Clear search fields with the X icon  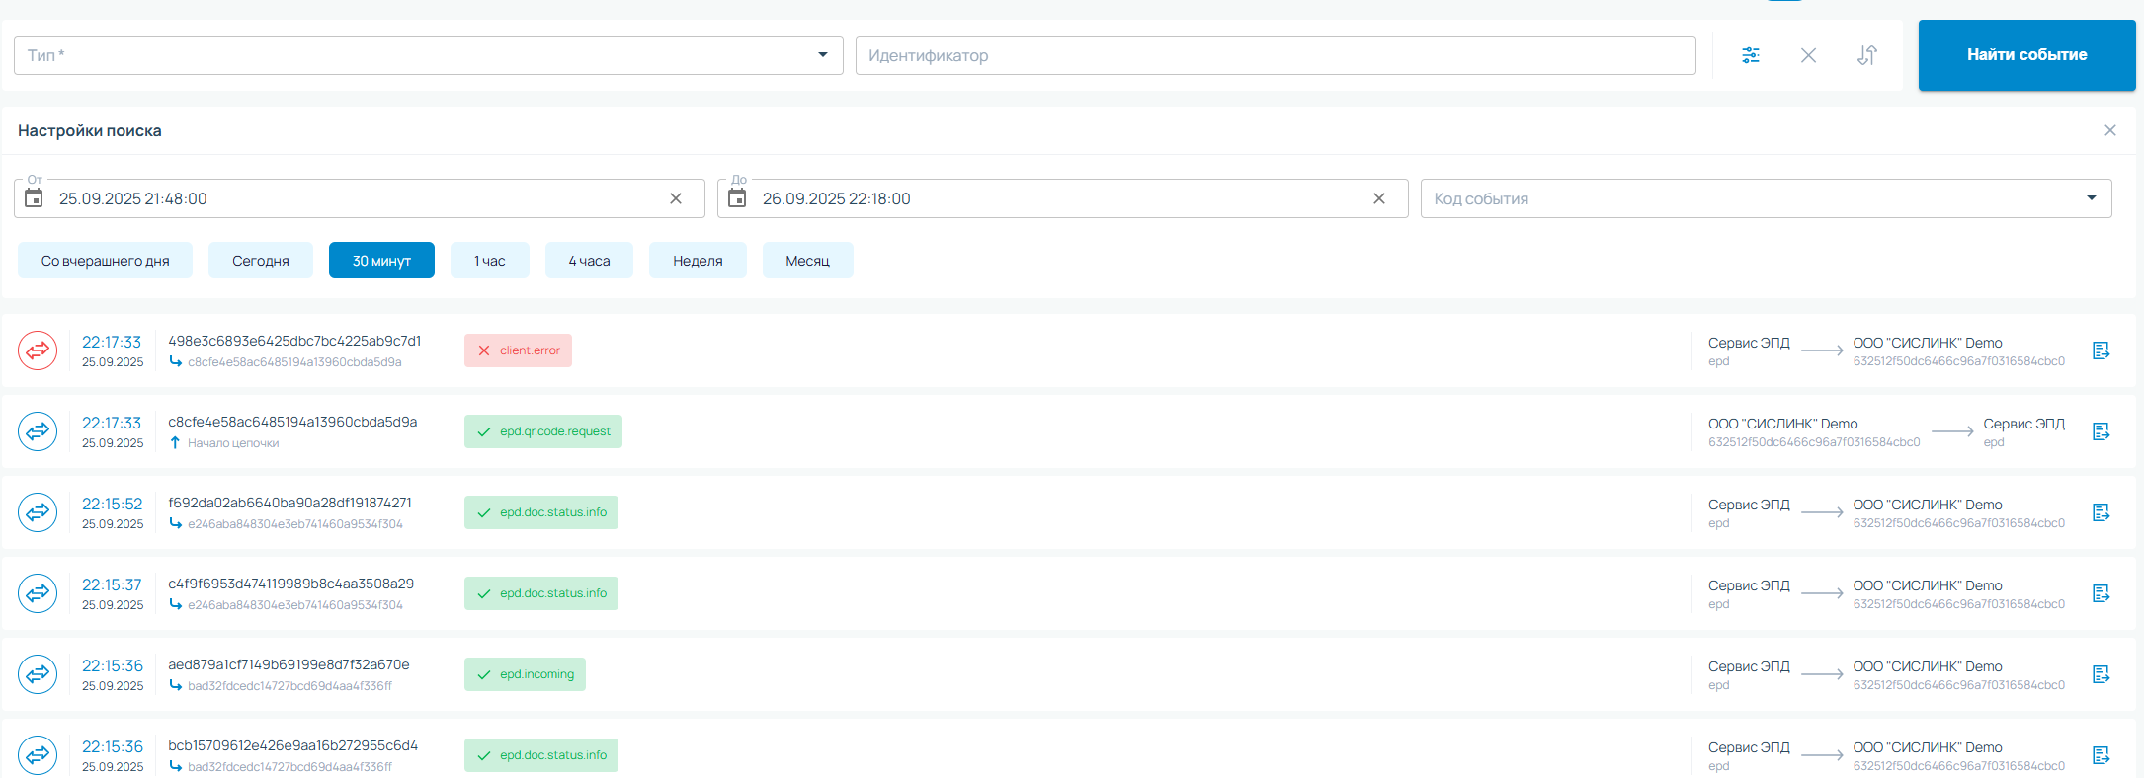coord(1808,55)
